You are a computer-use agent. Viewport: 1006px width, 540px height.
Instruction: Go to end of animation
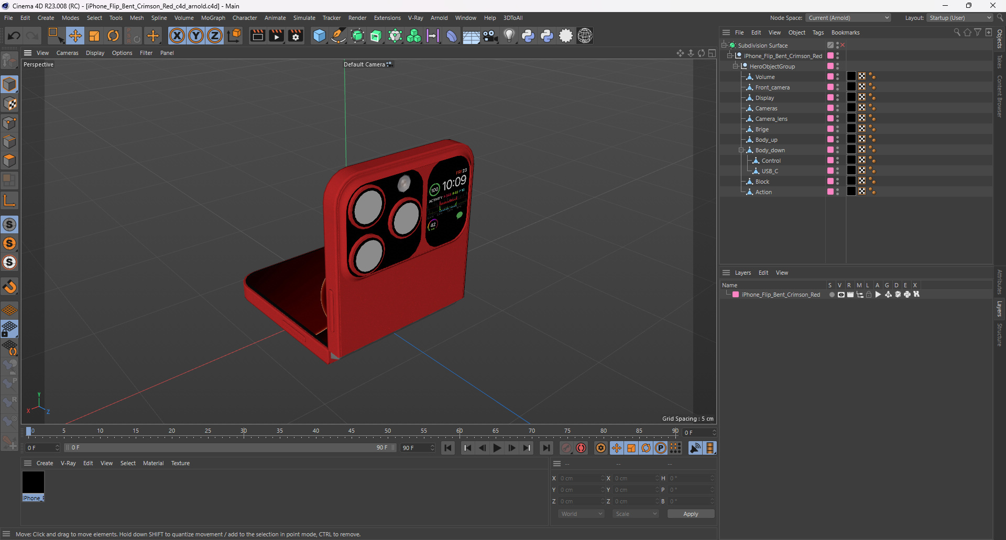pyautogui.click(x=546, y=448)
